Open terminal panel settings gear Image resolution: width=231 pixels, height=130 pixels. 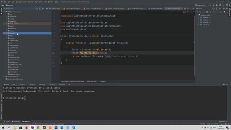[x=224, y=84]
